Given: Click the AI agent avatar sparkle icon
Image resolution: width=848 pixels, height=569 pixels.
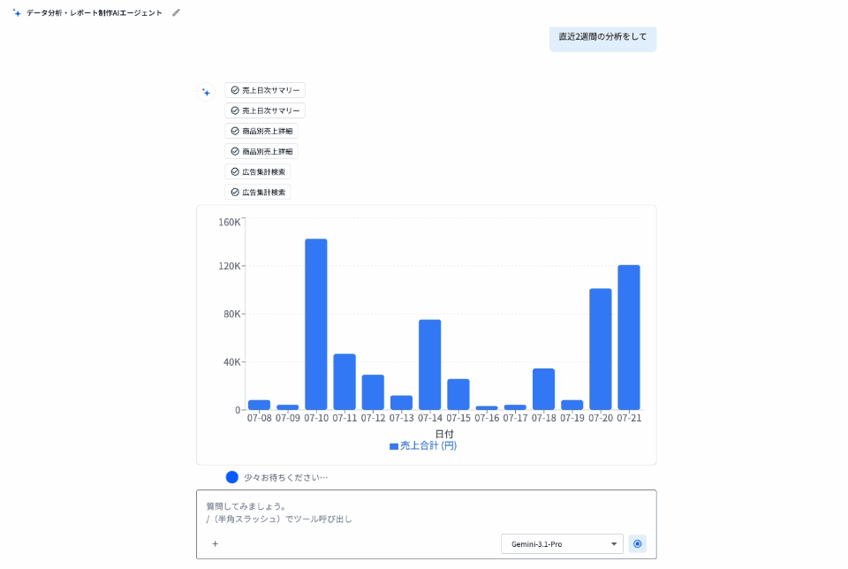Looking at the screenshot, I should click(x=206, y=93).
